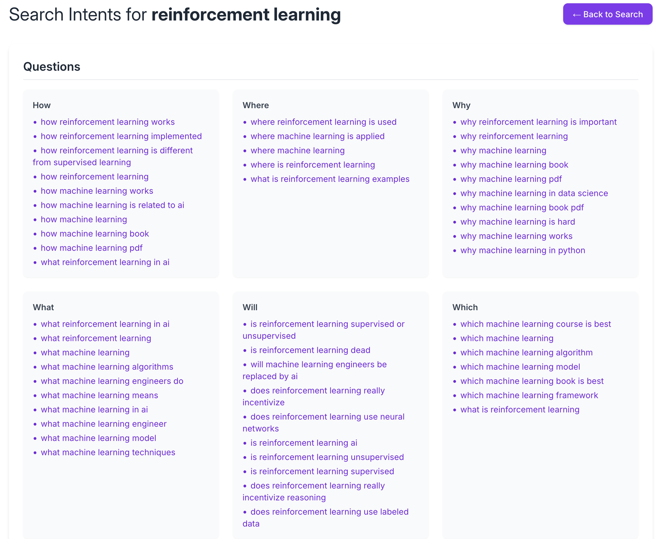
Task: Select 'why machine learning is hard' link
Action: (x=517, y=222)
